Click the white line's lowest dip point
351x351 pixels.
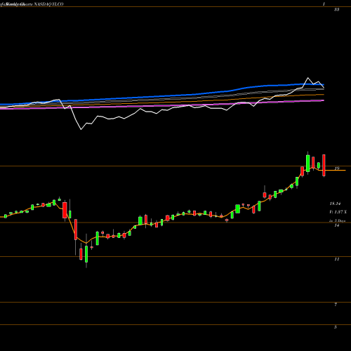(81, 129)
